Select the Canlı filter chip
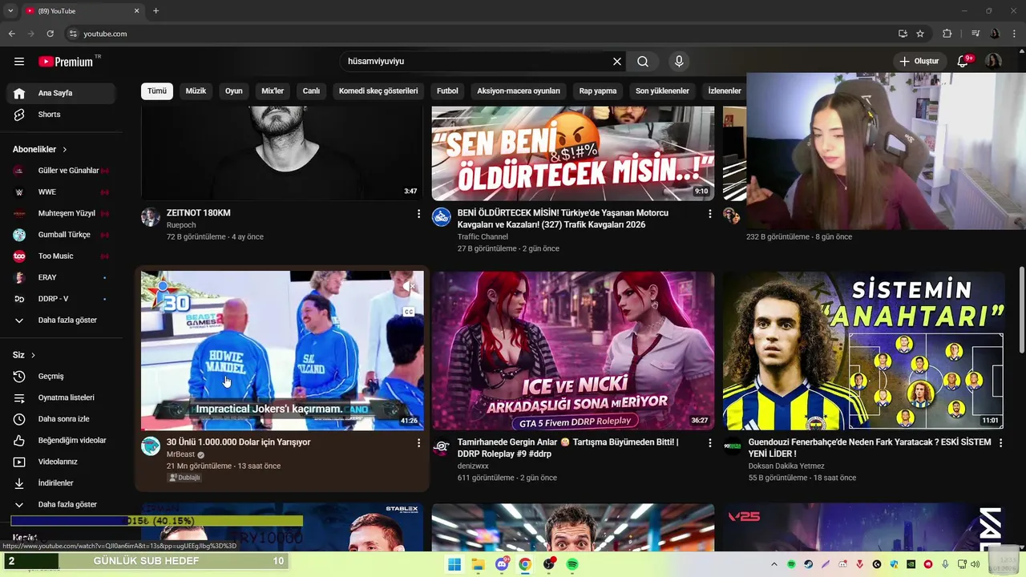Screen dimensions: 1026x577 tap(311, 91)
